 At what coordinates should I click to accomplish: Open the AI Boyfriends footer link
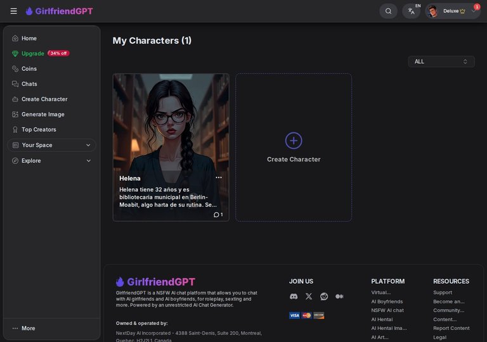click(387, 301)
